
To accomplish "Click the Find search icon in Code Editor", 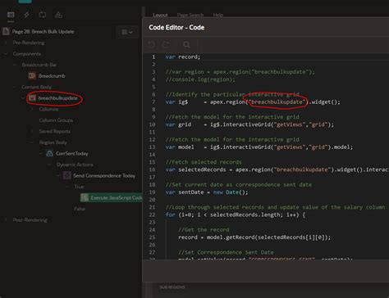I will click(x=186, y=44).
